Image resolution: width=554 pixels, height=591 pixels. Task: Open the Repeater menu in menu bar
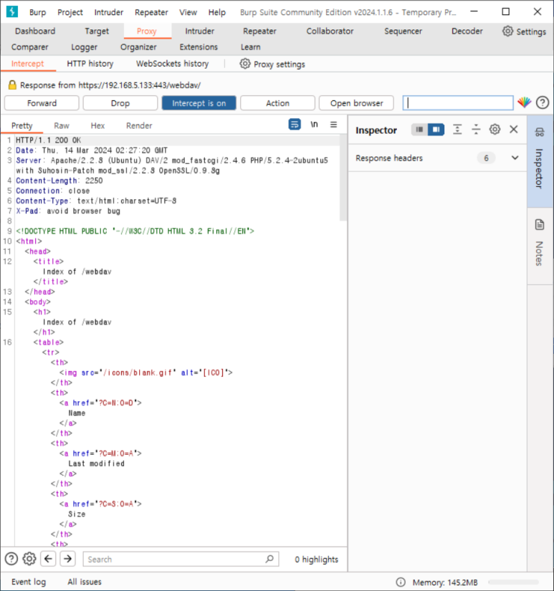151,12
